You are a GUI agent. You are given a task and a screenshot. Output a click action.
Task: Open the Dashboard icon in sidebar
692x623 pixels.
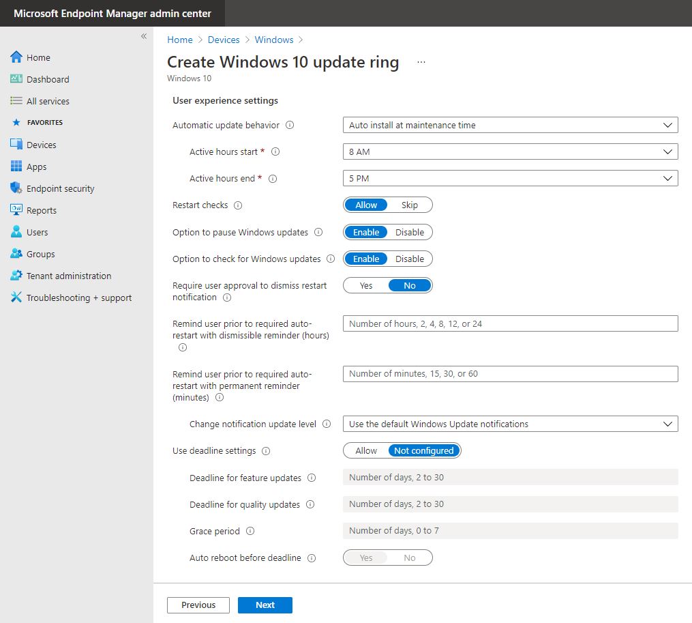tap(16, 78)
